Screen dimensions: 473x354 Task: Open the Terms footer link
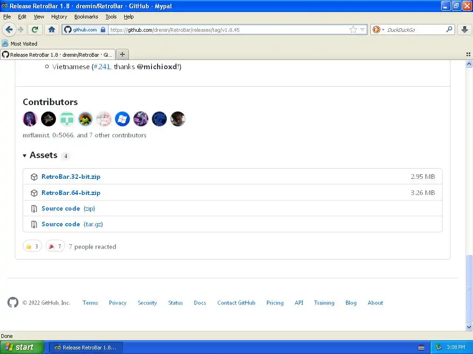90,303
